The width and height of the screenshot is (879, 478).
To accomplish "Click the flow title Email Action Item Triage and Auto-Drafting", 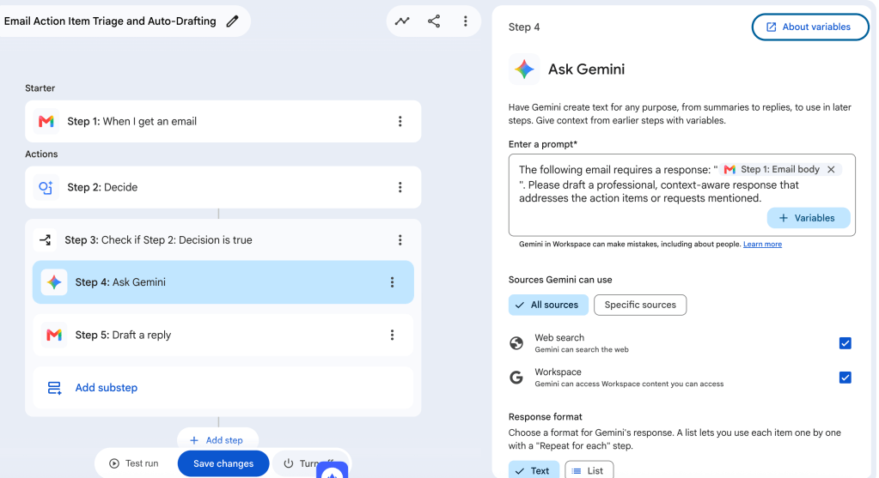I will pyautogui.click(x=110, y=21).
